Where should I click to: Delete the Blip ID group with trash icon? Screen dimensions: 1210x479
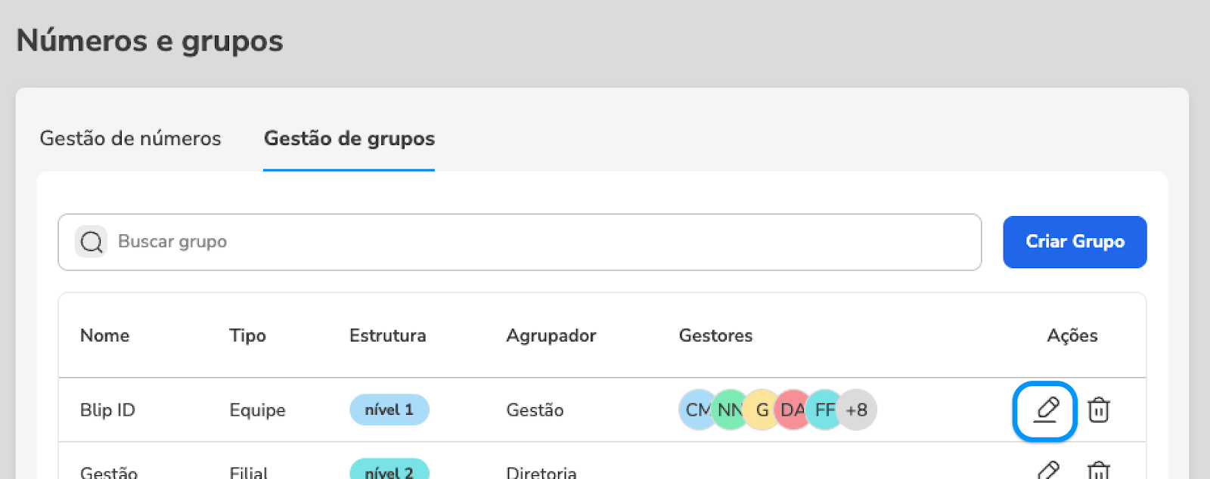[x=1098, y=410]
